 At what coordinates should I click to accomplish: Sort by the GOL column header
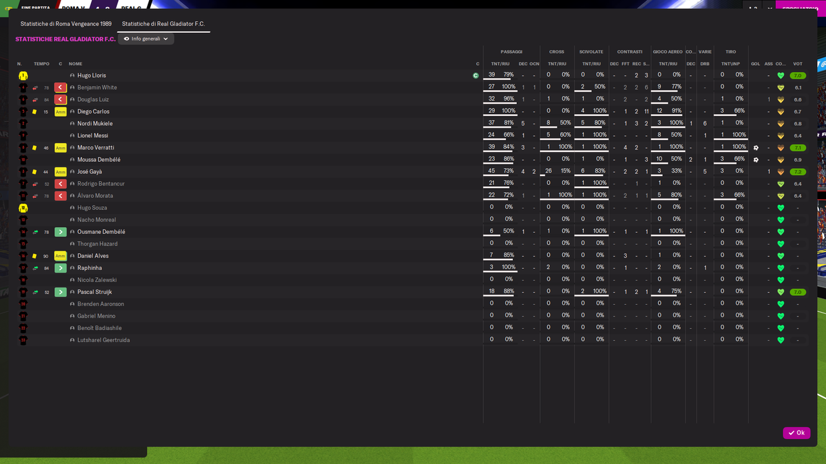pyautogui.click(x=755, y=64)
